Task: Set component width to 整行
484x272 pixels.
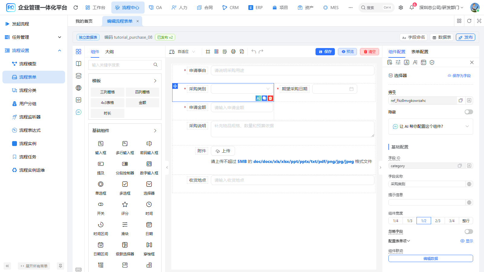Action: (x=466, y=221)
